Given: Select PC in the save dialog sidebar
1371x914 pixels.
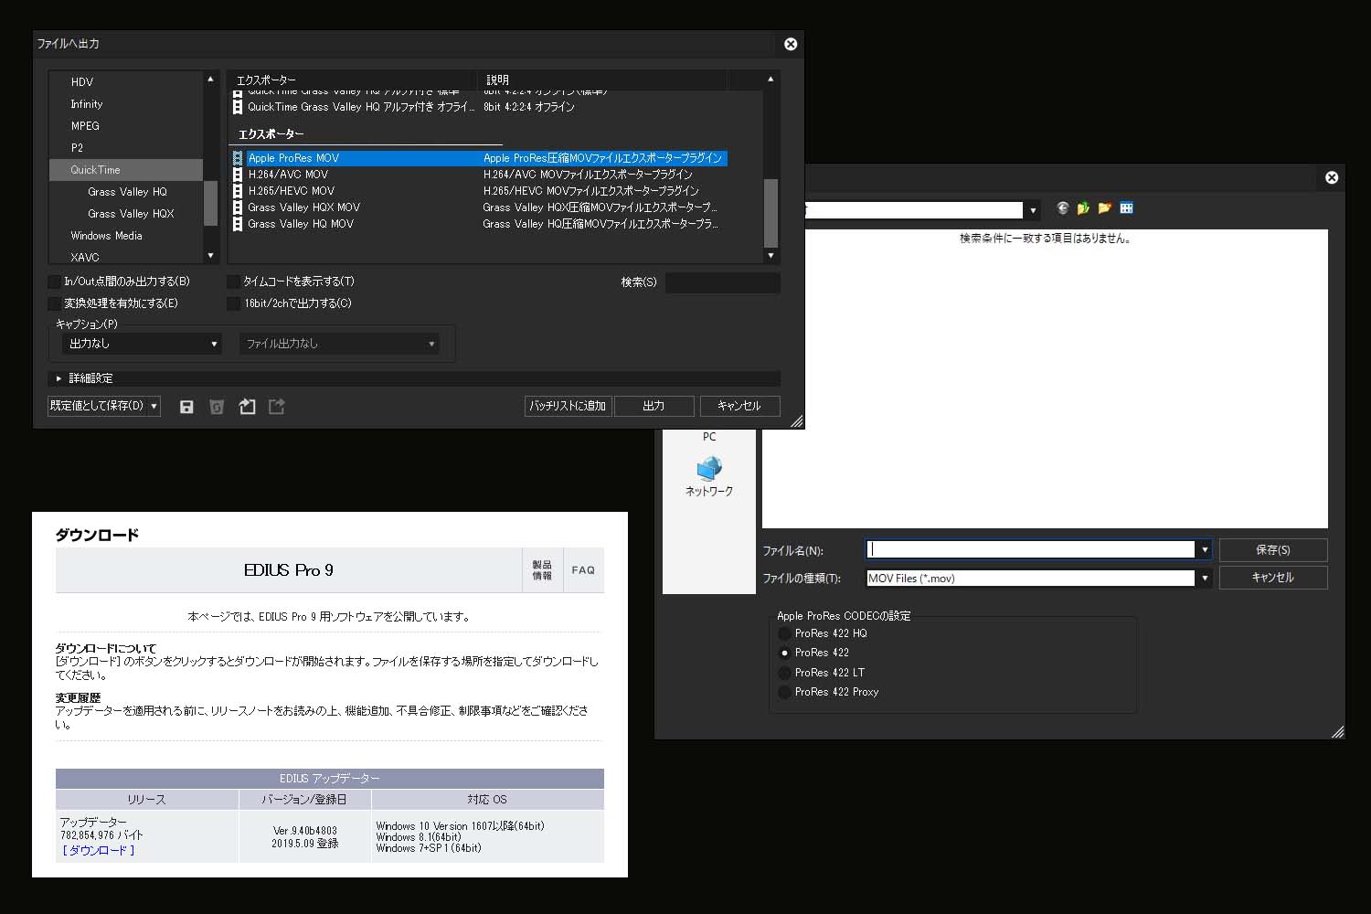Looking at the screenshot, I should [x=709, y=437].
